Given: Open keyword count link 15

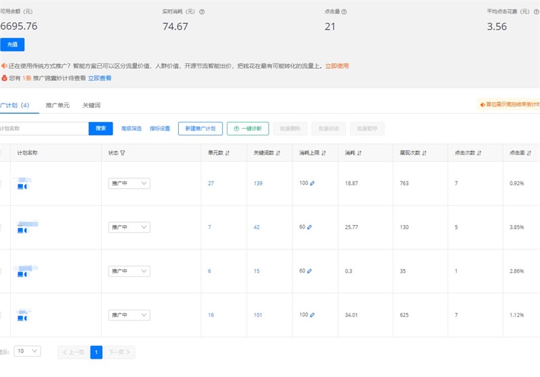Looking at the screenshot, I should (256, 271).
